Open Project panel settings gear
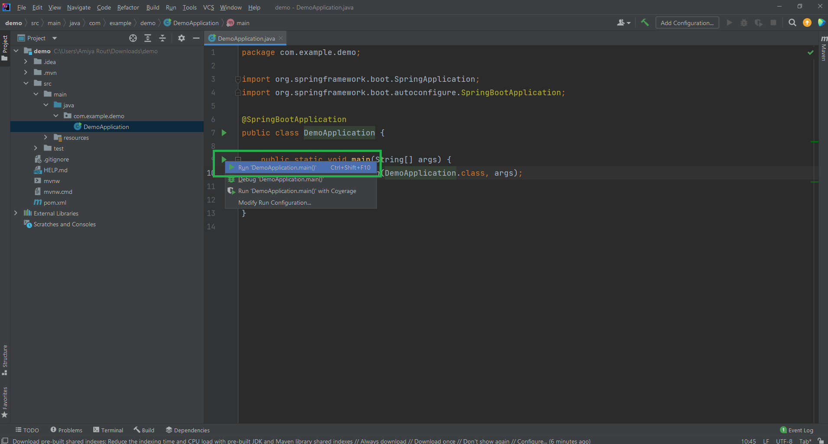Viewport: 828px width, 444px height. [x=182, y=38]
